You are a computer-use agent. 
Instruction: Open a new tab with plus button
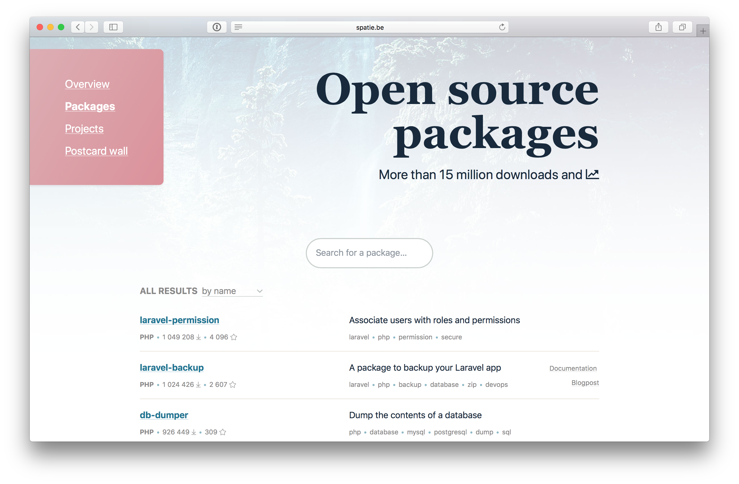pyautogui.click(x=703, y=31)
